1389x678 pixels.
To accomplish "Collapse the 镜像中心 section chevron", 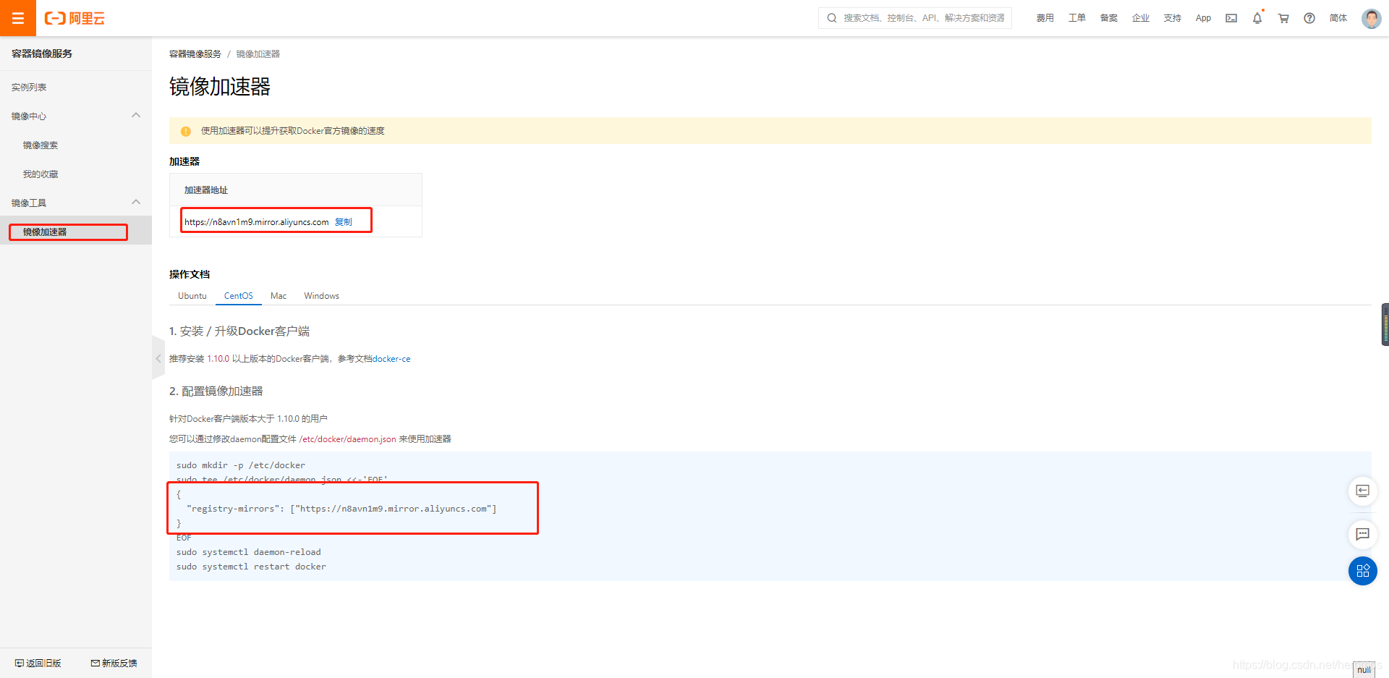I will [x=136, y=115].
